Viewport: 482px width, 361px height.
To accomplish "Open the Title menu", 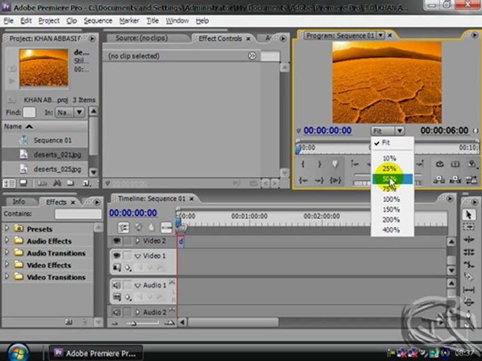I will point(153,21).
